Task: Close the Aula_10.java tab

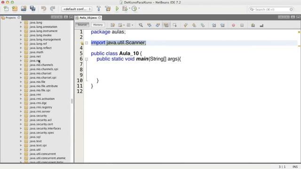Action: pos(100,18)
